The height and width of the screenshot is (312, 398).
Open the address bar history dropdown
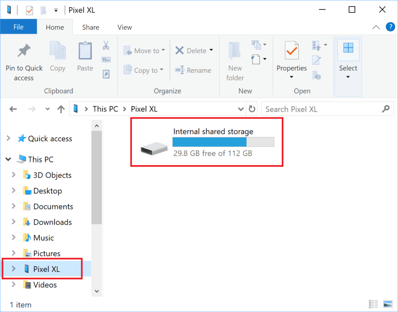(x=241, y=109)
